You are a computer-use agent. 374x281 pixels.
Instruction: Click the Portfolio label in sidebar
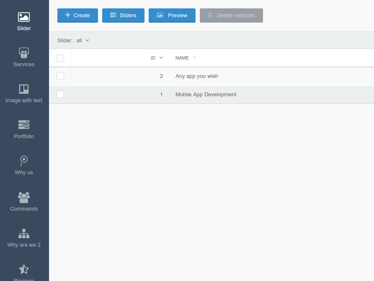(x=24, y=136)
